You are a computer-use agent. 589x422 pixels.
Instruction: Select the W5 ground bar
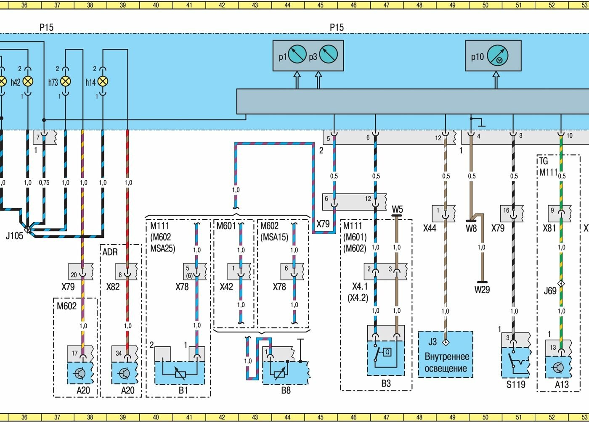point(397,216)
